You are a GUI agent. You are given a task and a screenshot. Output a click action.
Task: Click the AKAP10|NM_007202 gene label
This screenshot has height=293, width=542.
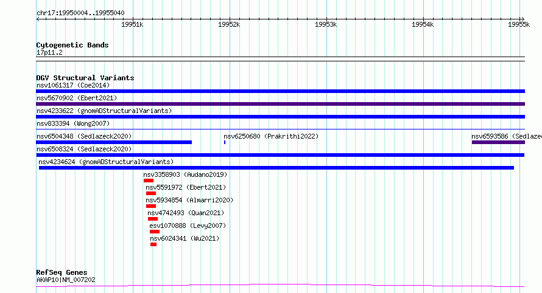pyautogui.click(x=66, y=280)
